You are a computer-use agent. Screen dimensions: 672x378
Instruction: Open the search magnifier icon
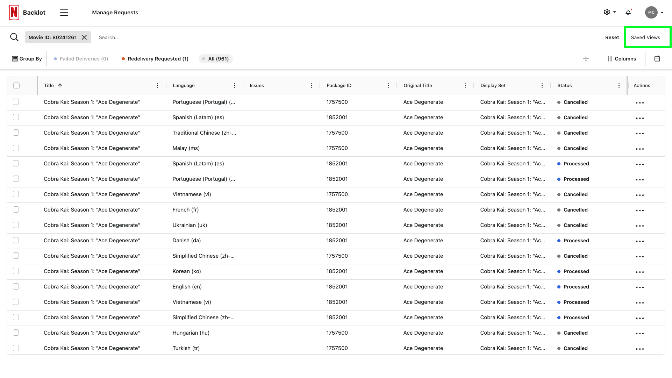click(x=14, y=37)
